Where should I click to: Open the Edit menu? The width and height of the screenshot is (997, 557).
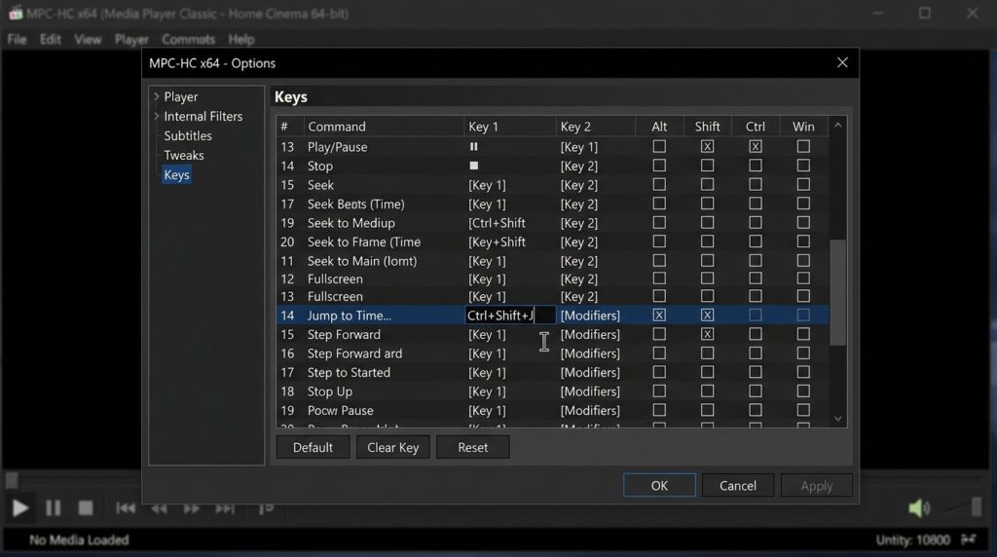[x=51, y=39]
